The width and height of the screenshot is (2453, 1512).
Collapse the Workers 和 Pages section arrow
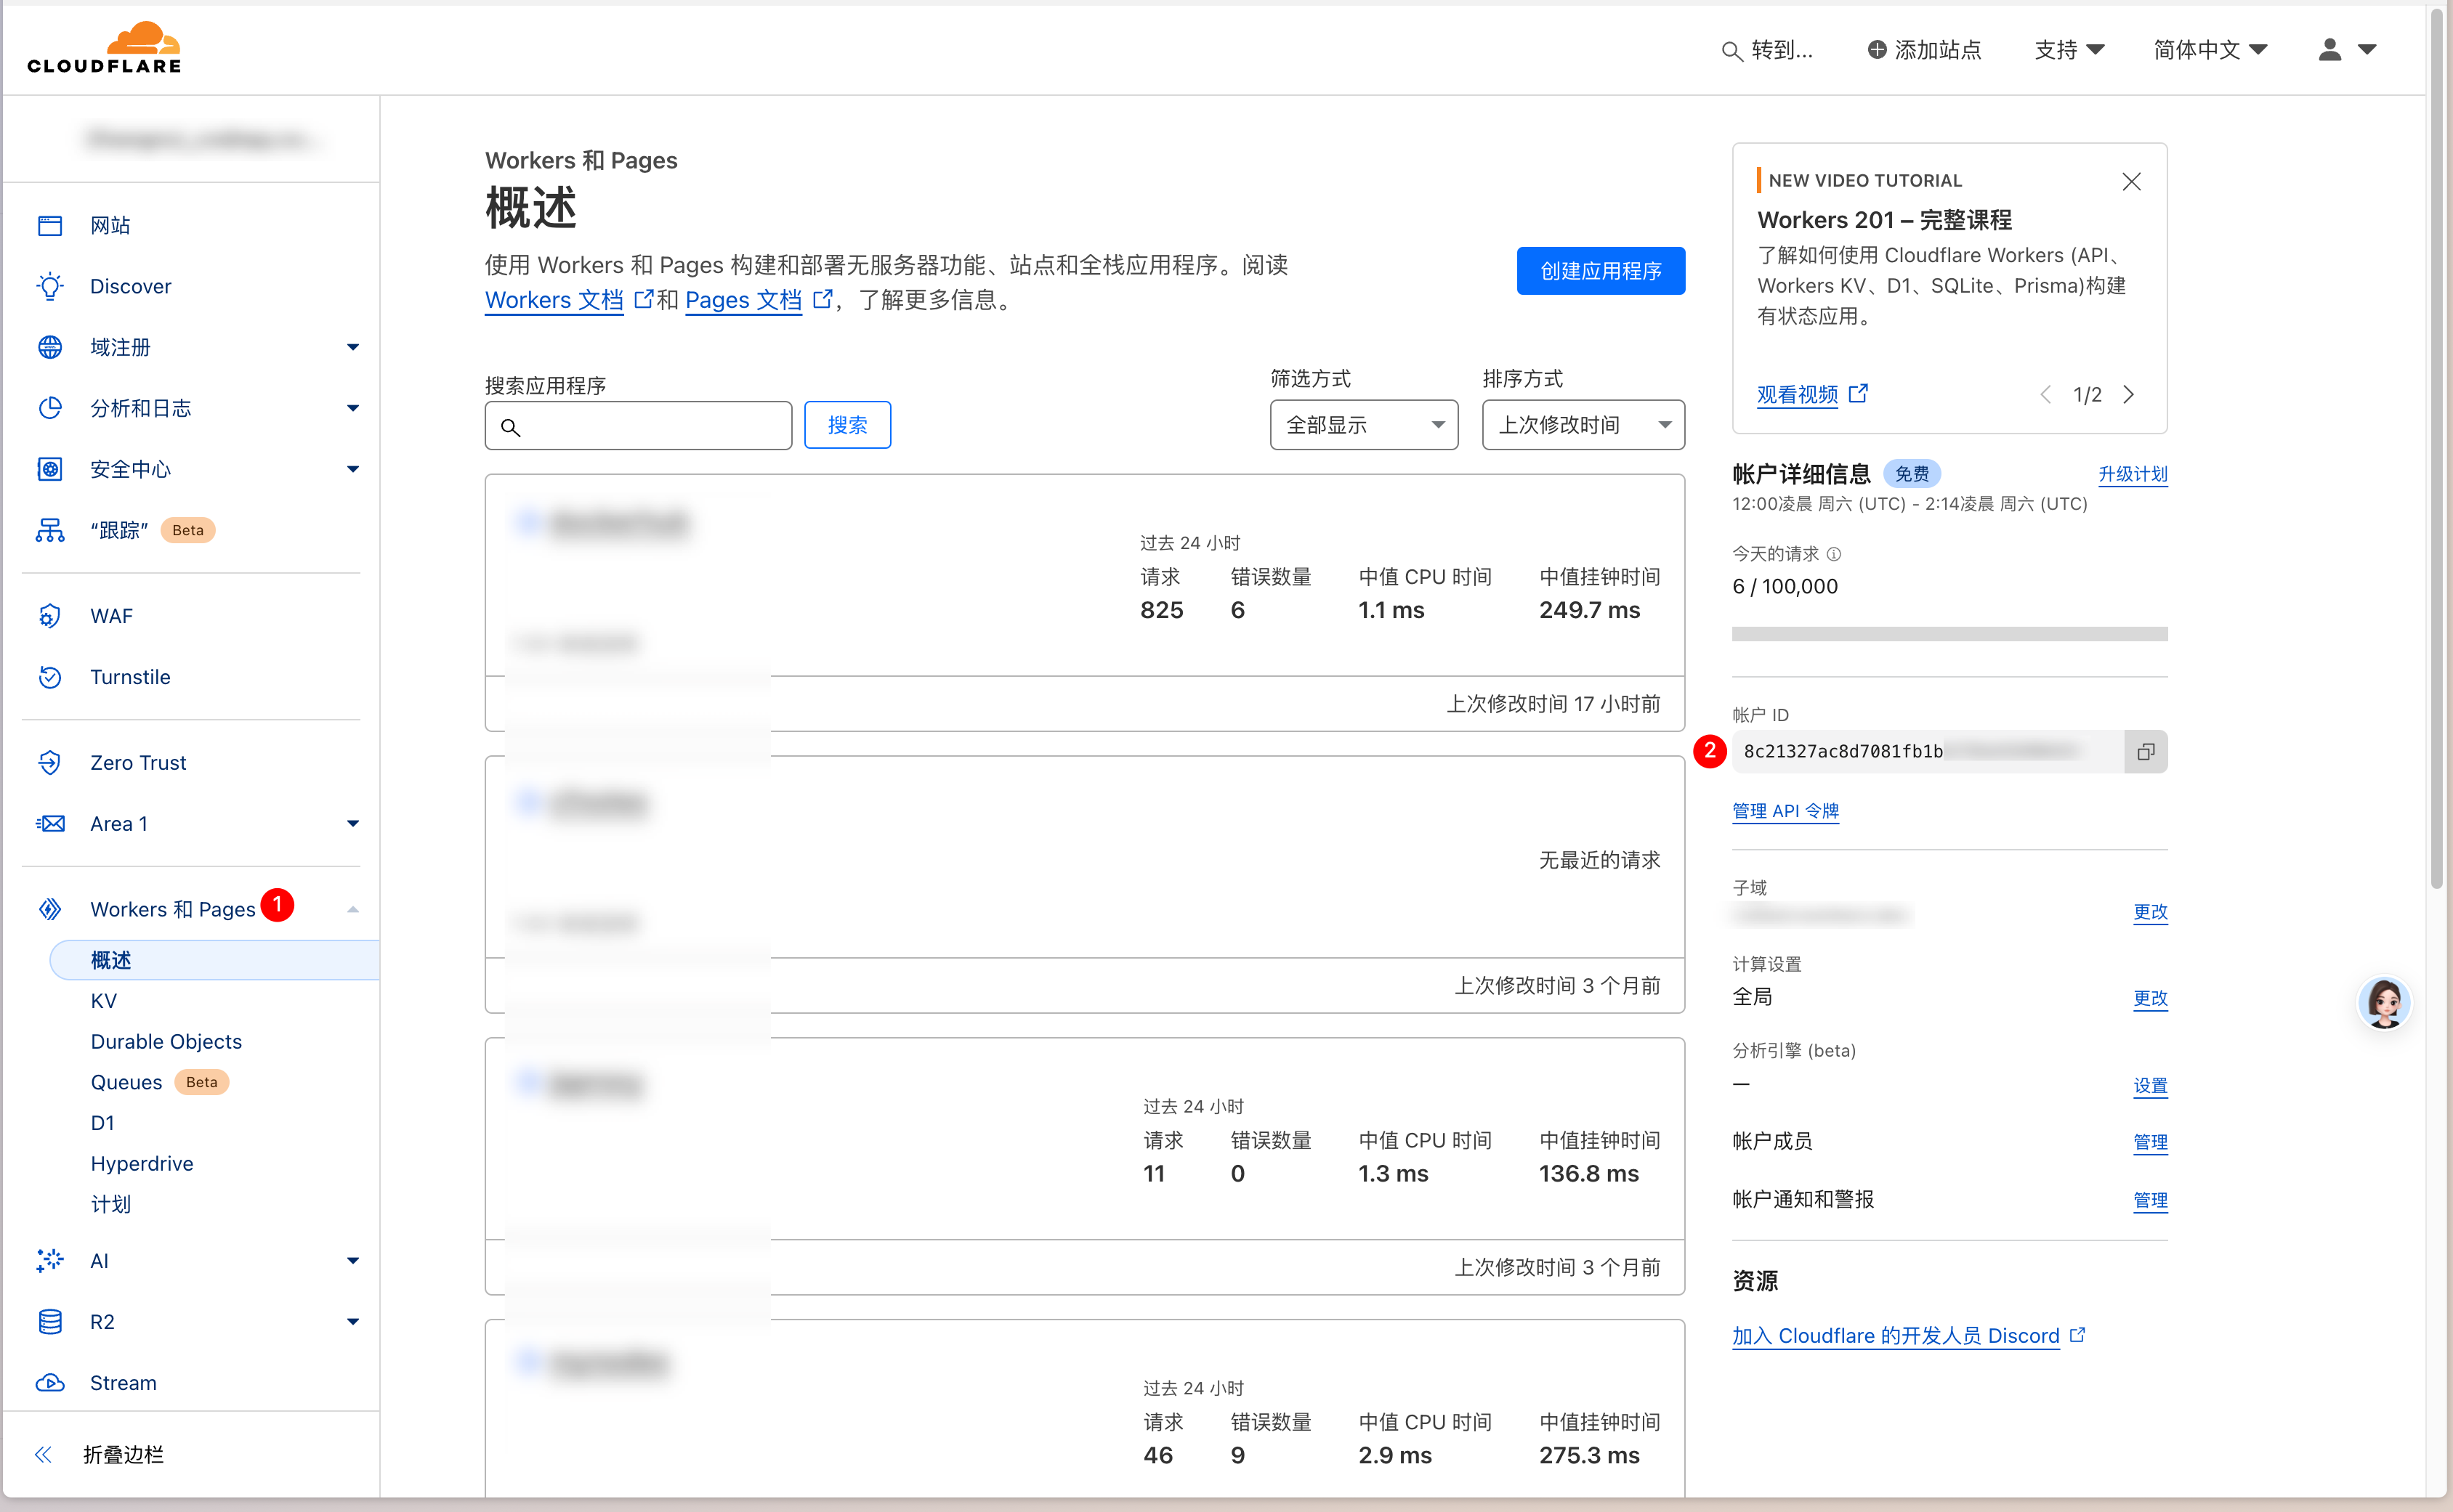[x=353, y=909]
